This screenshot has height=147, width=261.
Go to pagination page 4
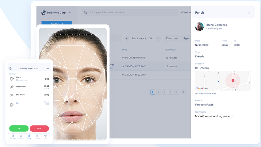[170, 92]
